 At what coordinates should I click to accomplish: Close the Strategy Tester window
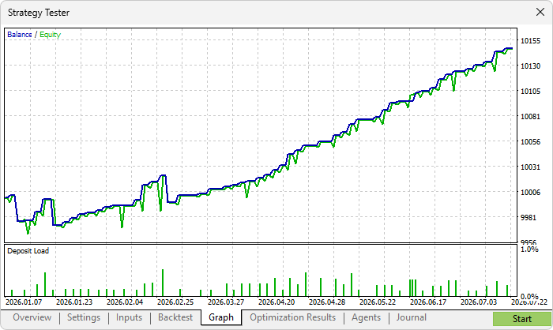point(540,13)
